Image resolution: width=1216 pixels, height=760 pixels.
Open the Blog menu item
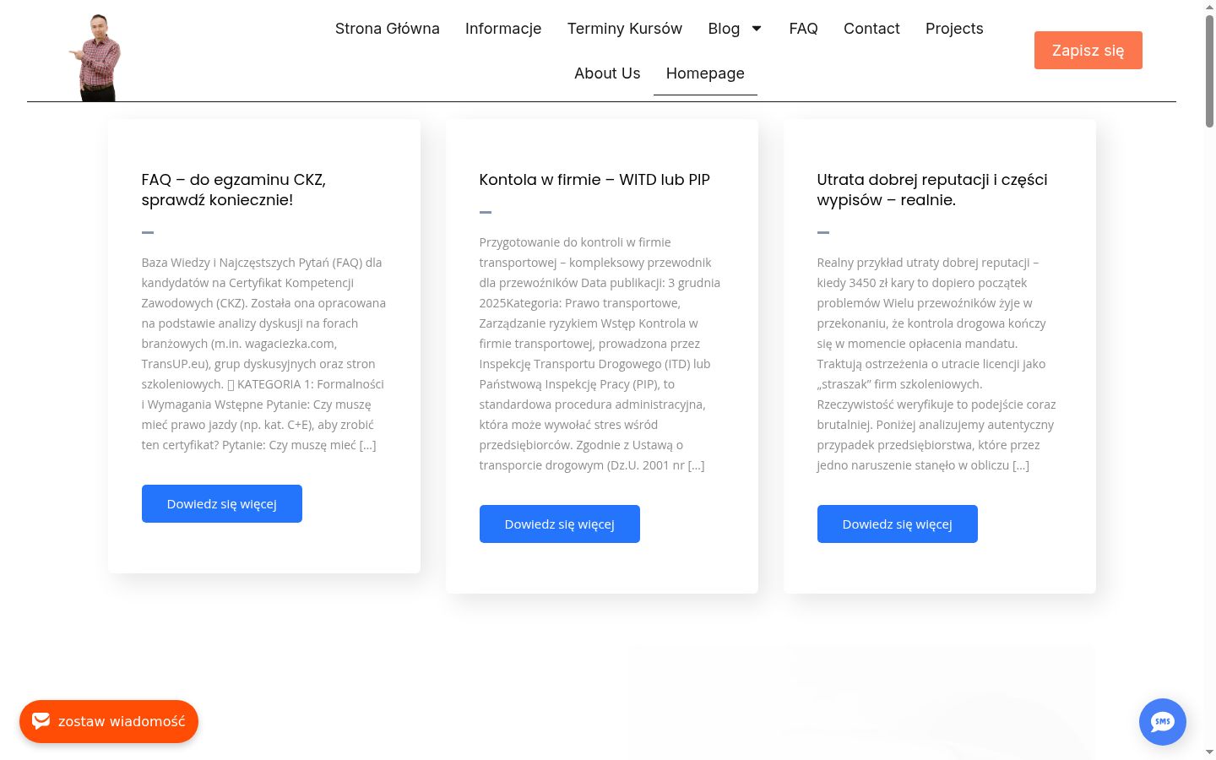tap(724, 29)
